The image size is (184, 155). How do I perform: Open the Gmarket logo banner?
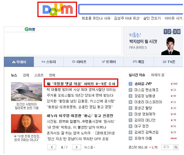pos(30,29)
